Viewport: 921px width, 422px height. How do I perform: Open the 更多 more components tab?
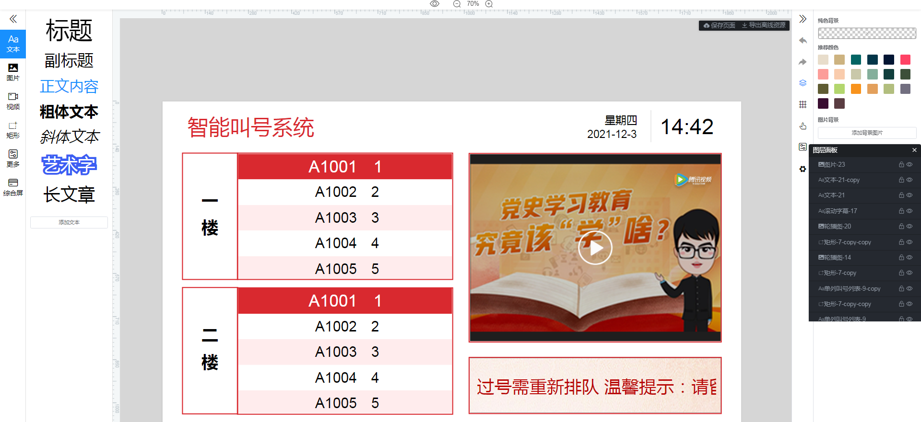click(13, 159)
